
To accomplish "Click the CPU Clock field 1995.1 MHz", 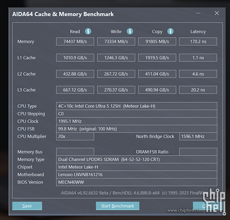I will point(137,121).
